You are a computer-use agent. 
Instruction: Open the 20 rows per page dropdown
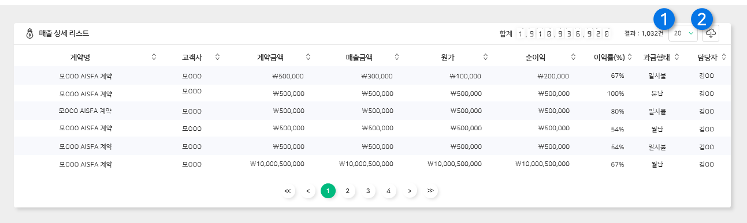coord(683,34)
